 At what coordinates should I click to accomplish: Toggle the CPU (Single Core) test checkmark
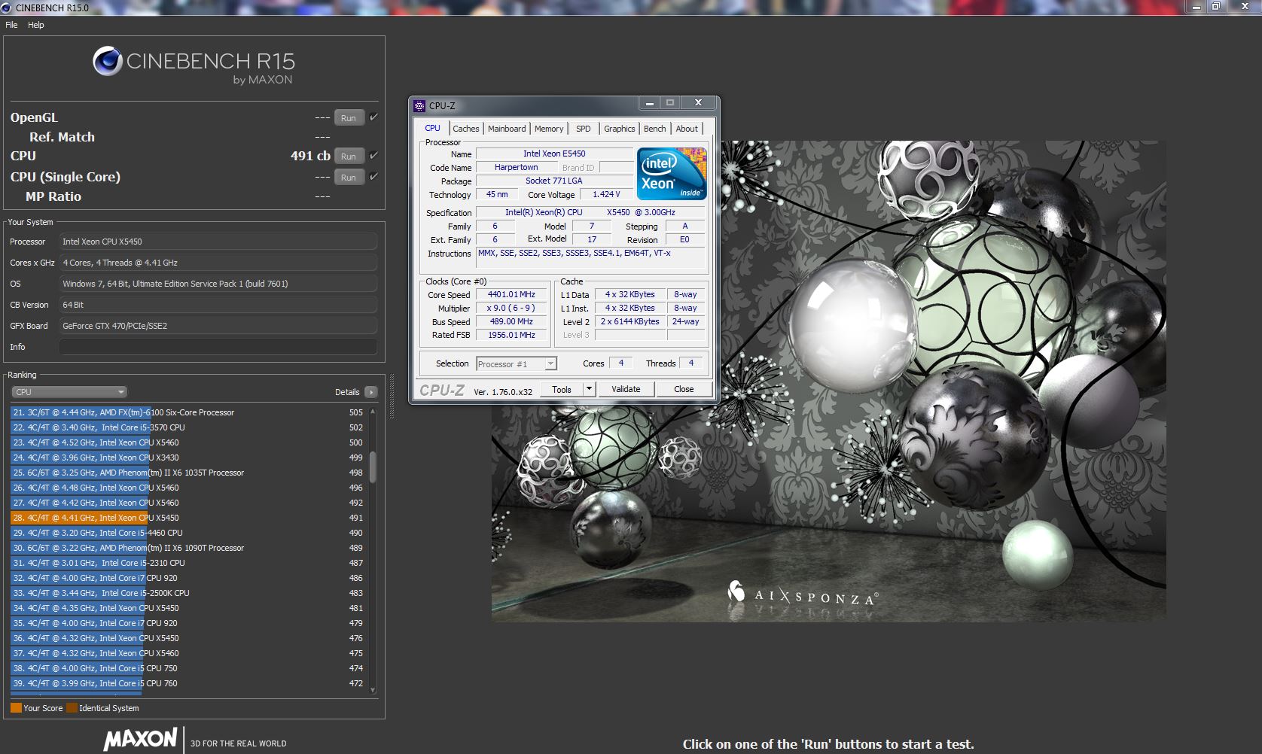click(x=374, y=177)
